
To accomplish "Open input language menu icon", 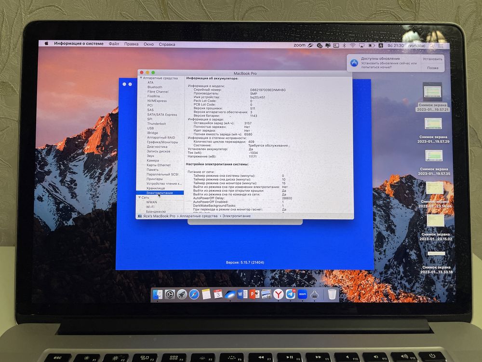I will pyautogui.click(x=381, y=45).
